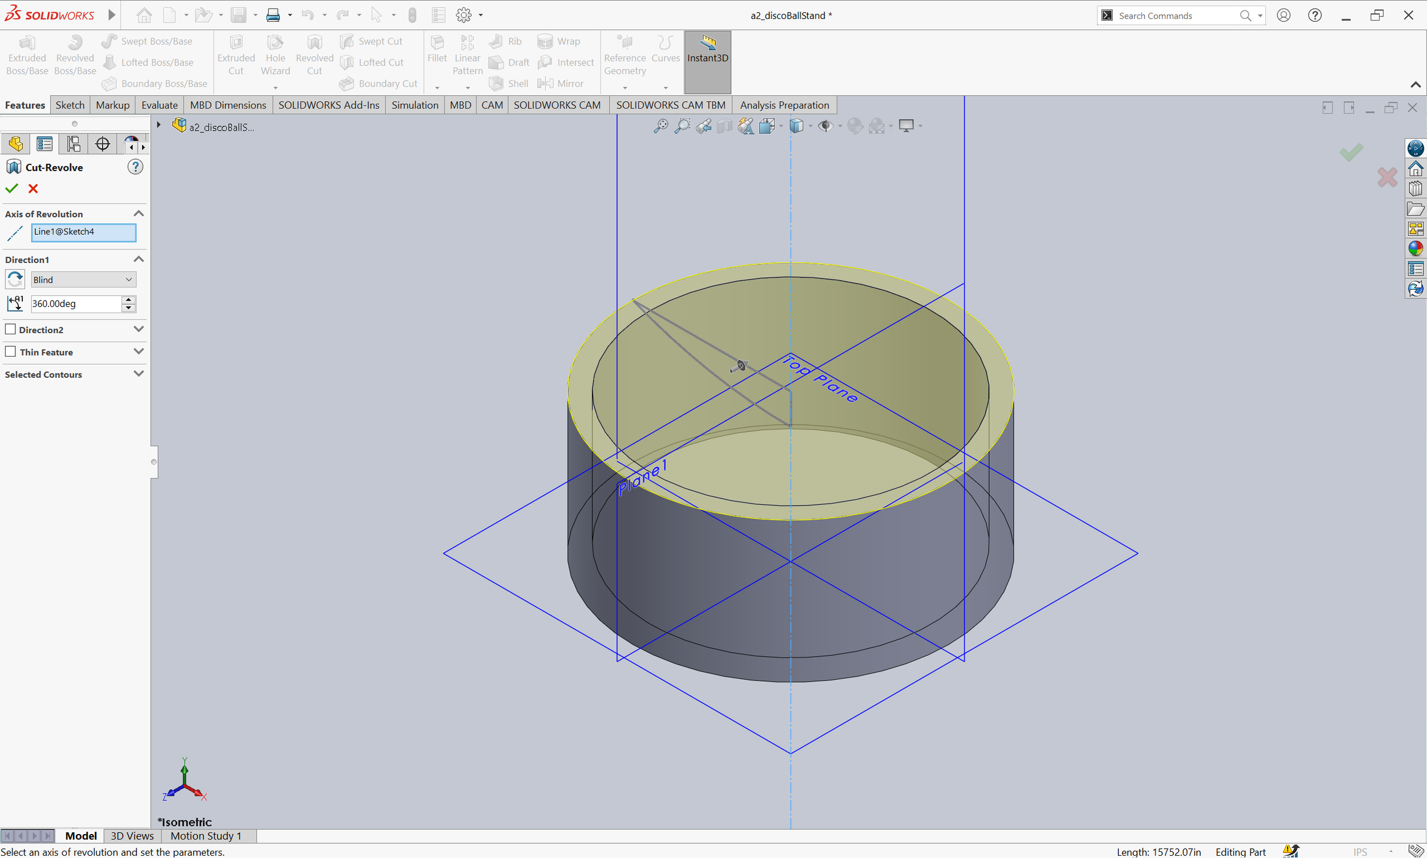Expand the a2_discoBallS flyout tree
Viewport: 1427px width, 858px height.
(x=159, y=125)
